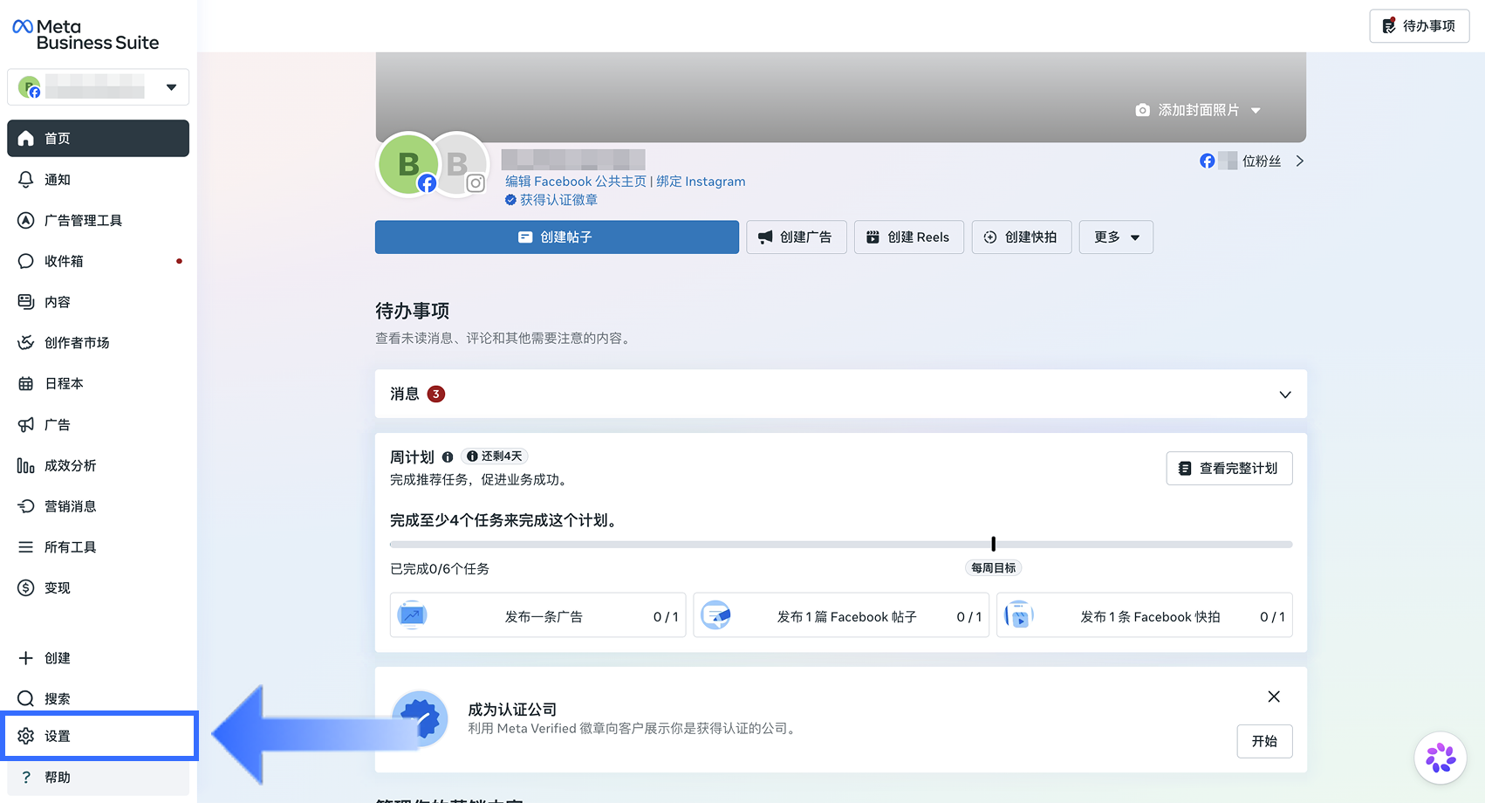Screen dimensions: 1485x803
Task: Click the 日程本 calendar icon
Action: pyautogui.click(x=26, y=384)
